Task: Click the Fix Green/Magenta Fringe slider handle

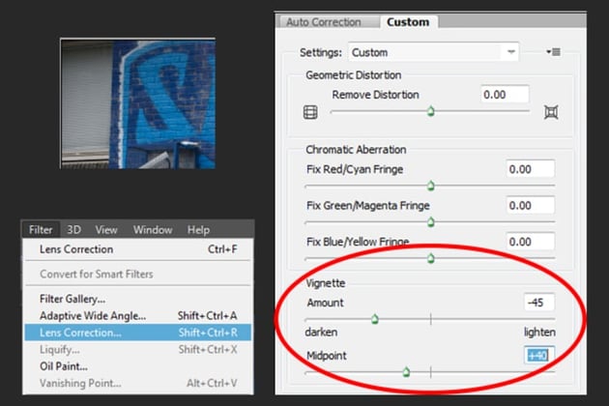Action: 431,222
